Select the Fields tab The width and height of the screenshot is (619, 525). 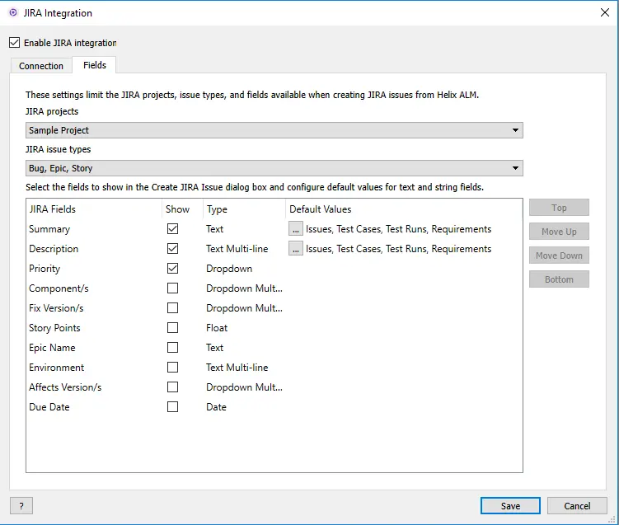(x=94, y=65)
